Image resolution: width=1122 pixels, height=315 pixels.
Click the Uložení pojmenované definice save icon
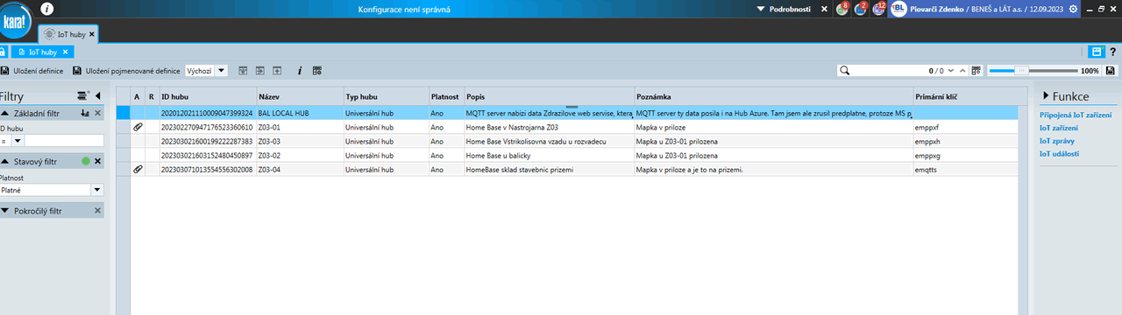pos(77,70)
